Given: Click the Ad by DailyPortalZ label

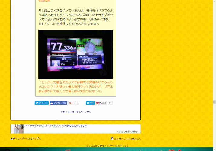Looking at the screenshot, I should (x=127, y=131).
